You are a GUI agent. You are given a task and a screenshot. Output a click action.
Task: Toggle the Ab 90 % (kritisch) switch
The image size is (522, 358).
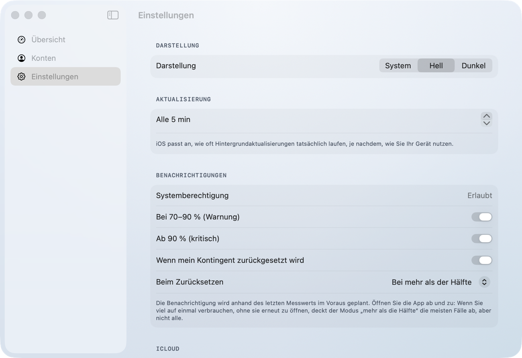(482, 239)
